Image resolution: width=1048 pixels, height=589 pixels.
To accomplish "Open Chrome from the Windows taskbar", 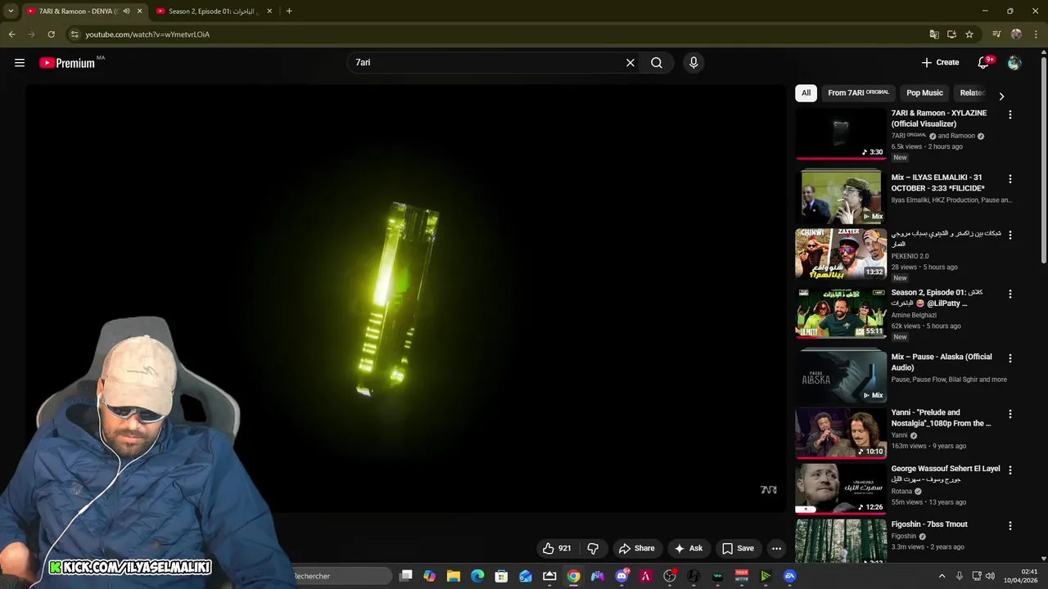I will [x=573, y=576].
